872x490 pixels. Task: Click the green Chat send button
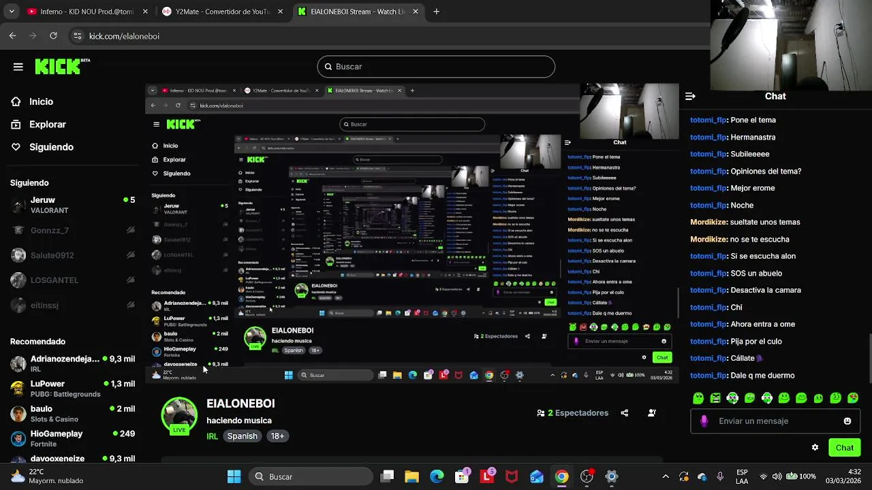click(x=845, y=448)
